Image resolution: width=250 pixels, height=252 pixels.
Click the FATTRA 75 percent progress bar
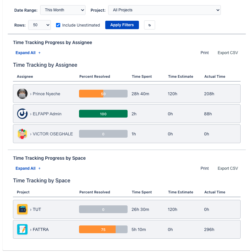[103, 230]
